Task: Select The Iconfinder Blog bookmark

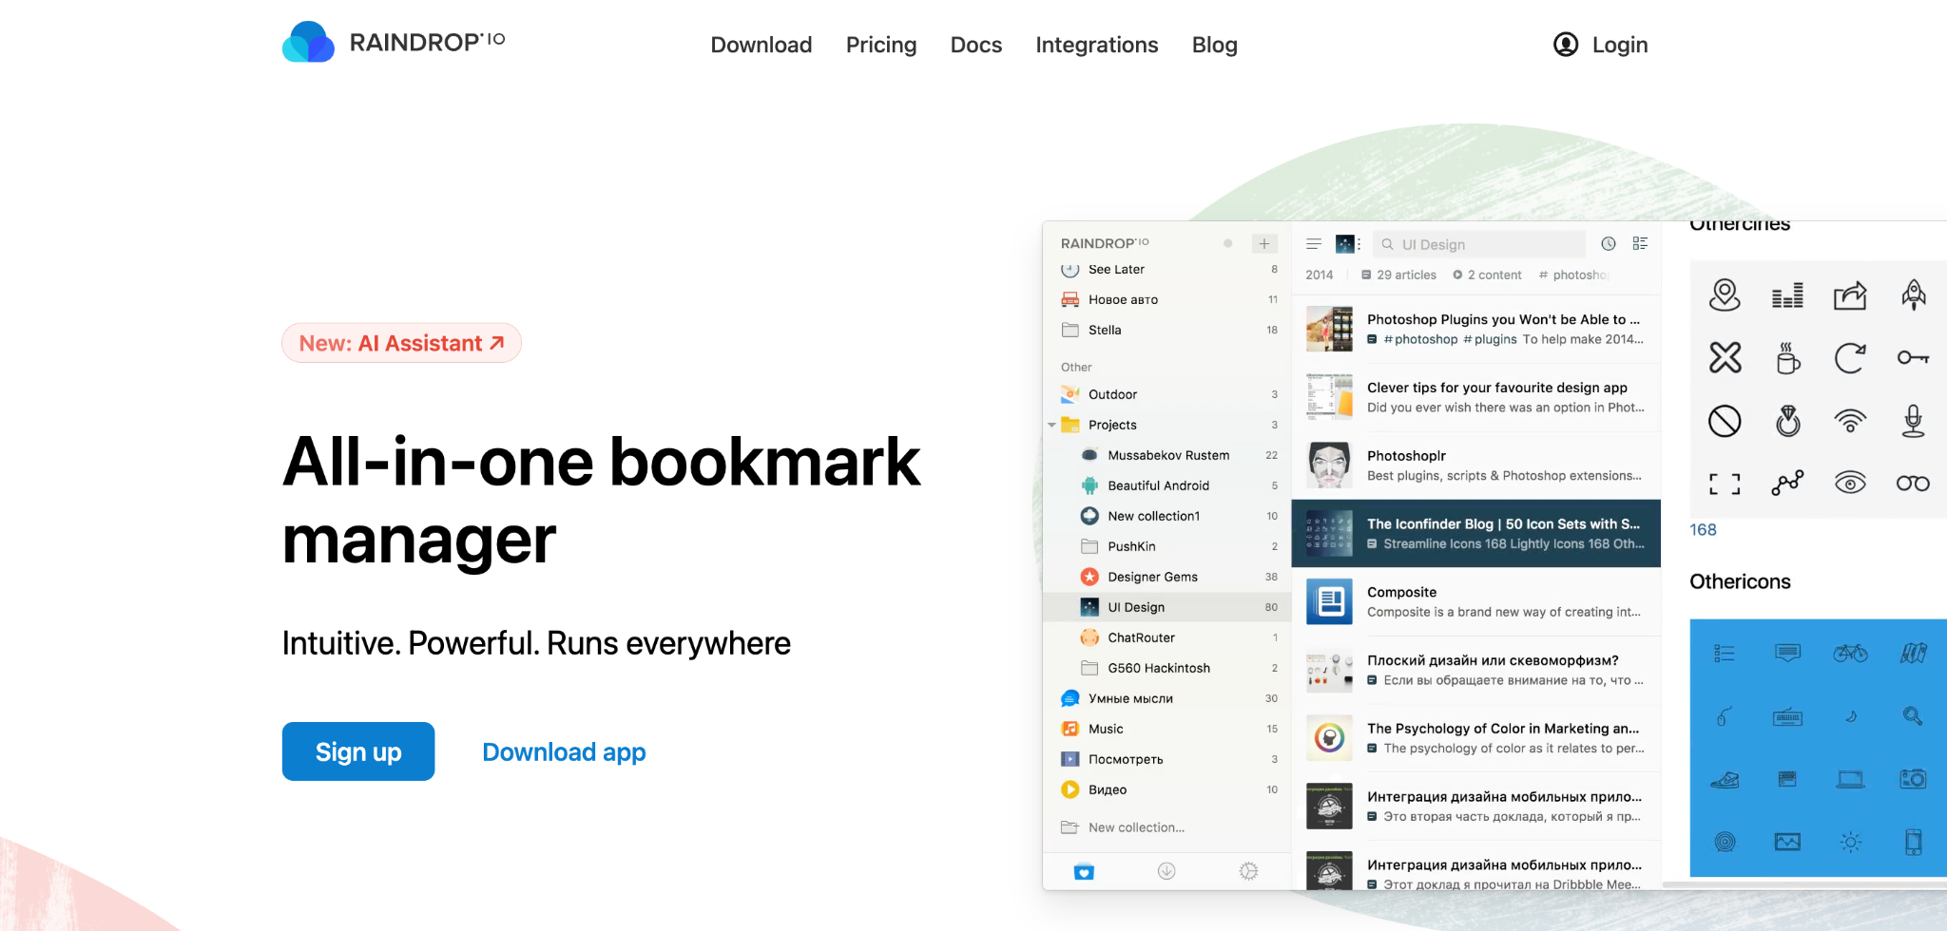Action: click(x=1476, y=533)
